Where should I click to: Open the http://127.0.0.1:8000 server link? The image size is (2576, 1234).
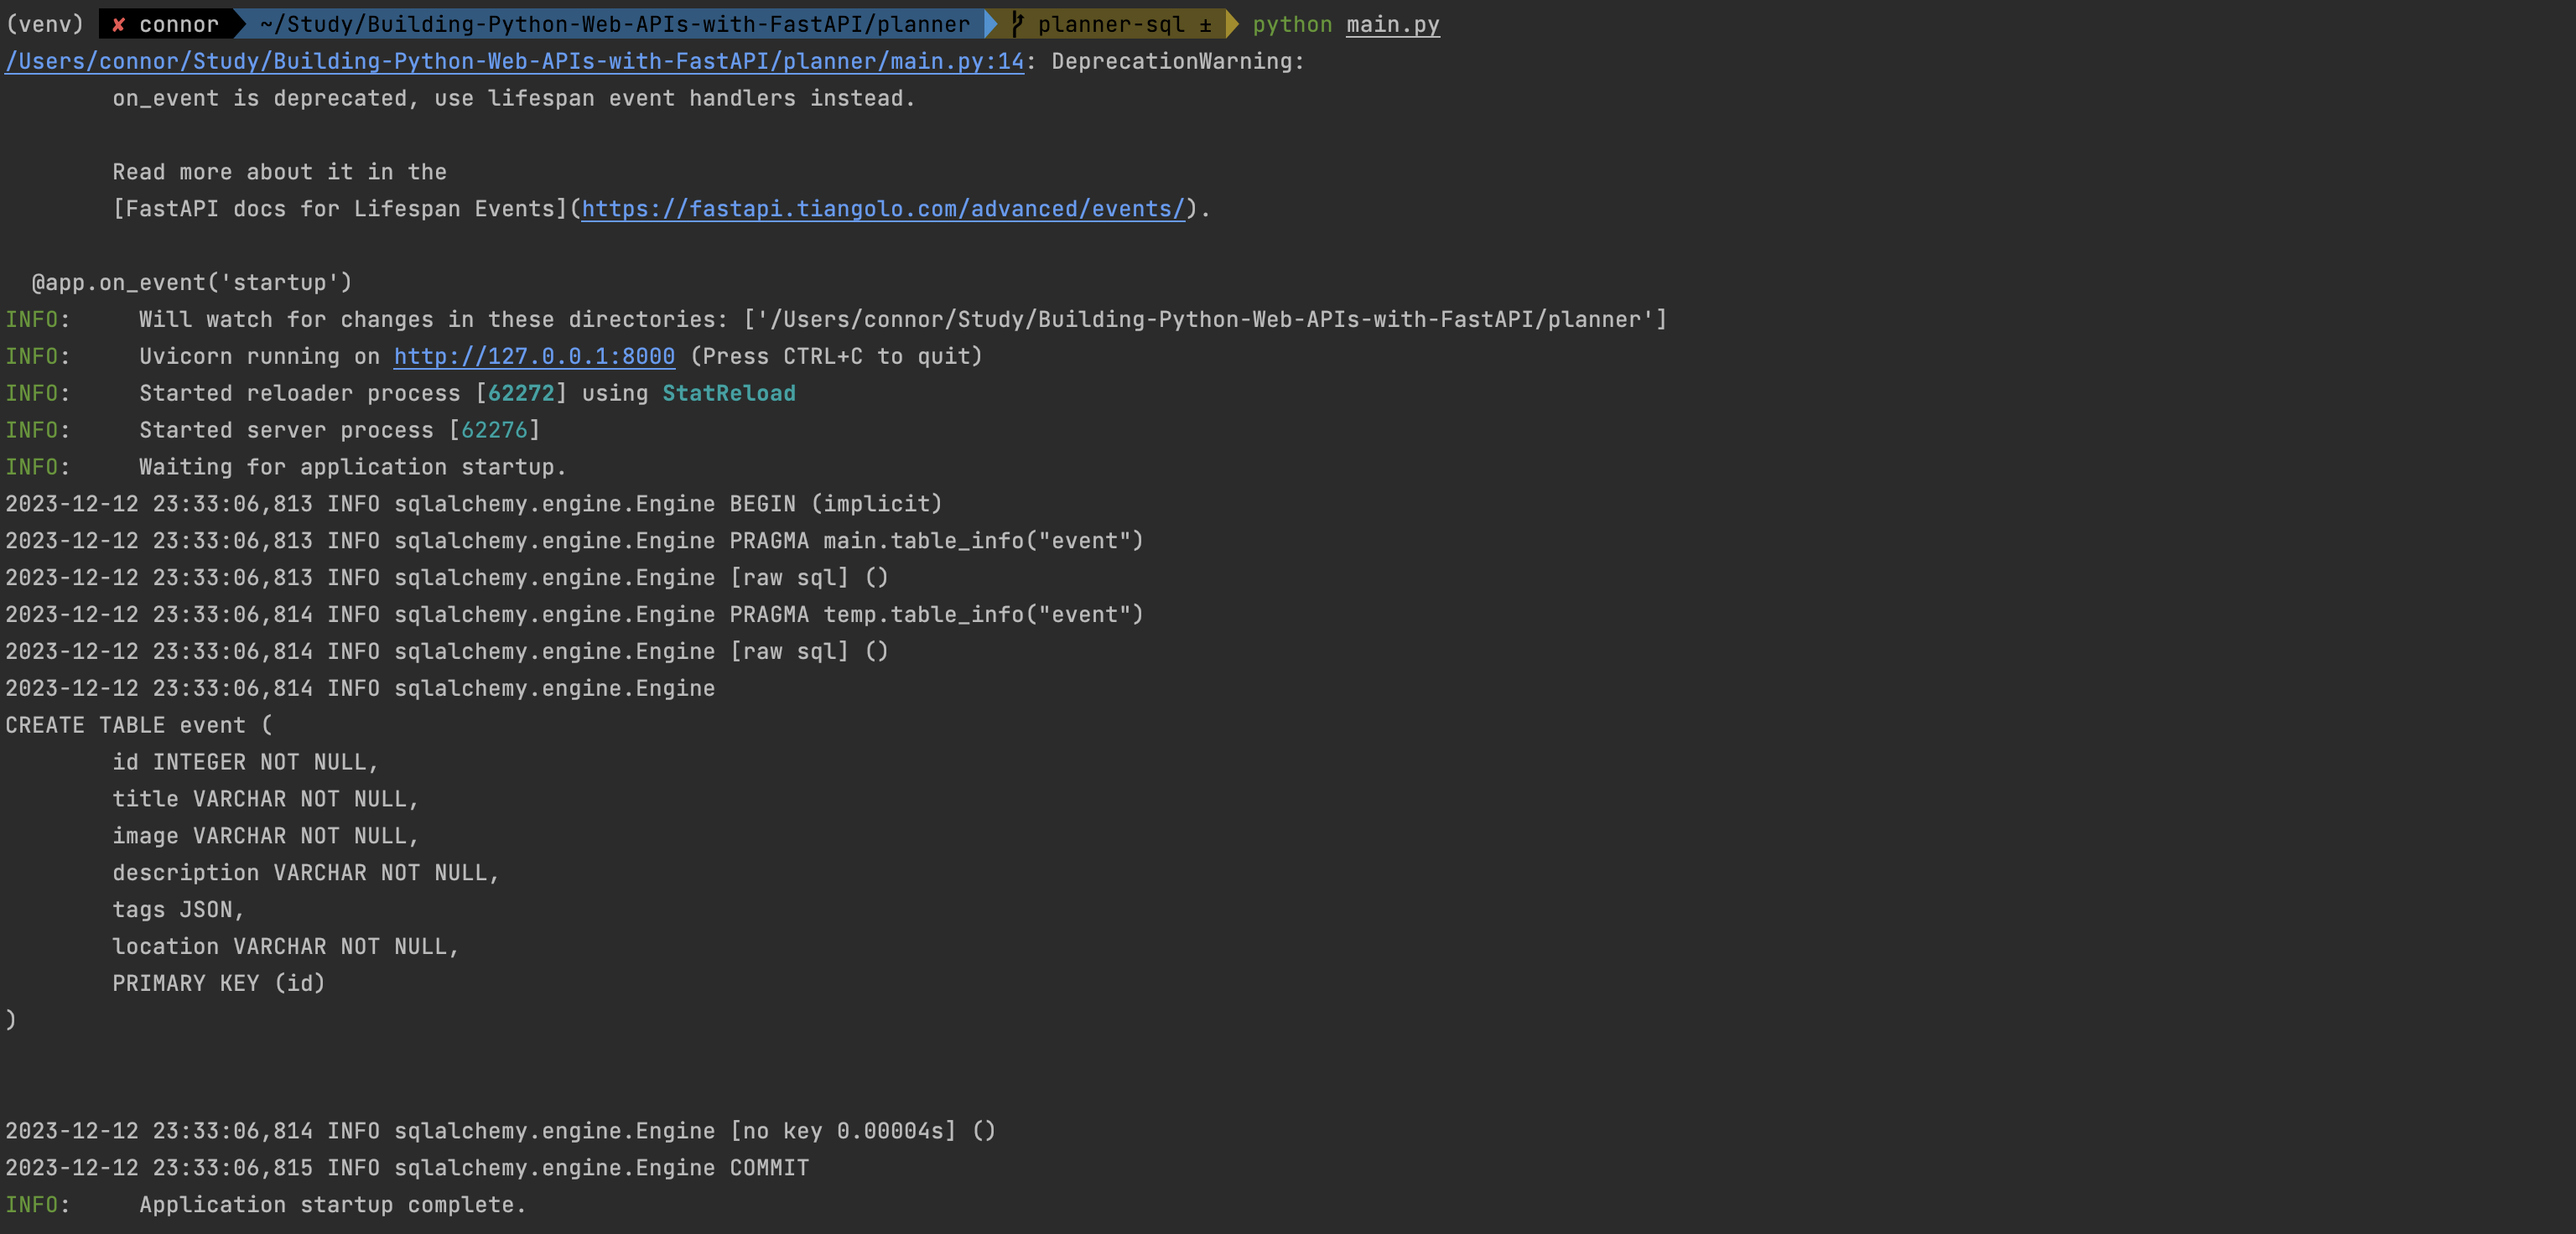534,356
